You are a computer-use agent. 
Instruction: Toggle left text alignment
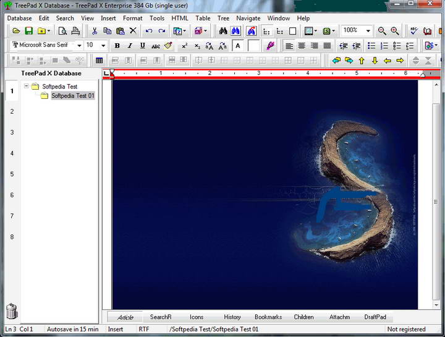[289, 46]
